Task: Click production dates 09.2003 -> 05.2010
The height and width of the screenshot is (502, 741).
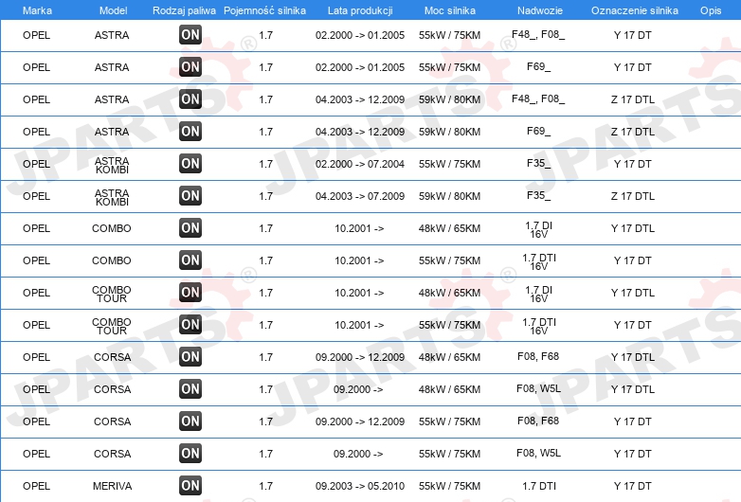Action: (360, 486)
